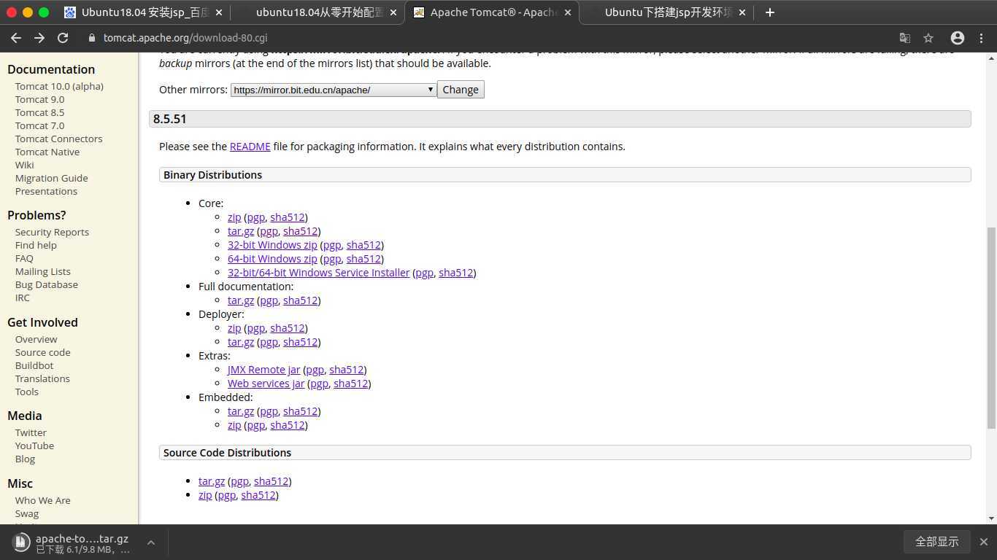Download Deployer tar.gz file

pyautogui.click(x=241, y=342)
